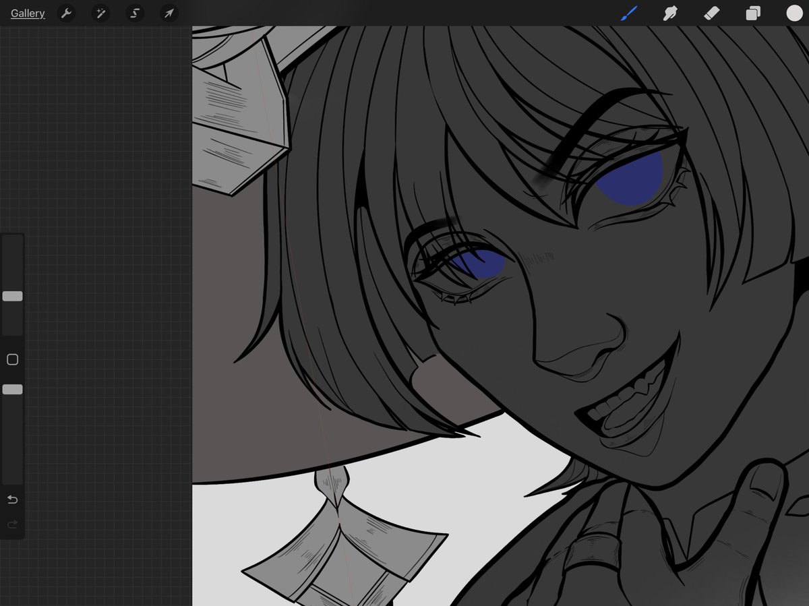Open the Actions wrench menu

pos(66,13)
